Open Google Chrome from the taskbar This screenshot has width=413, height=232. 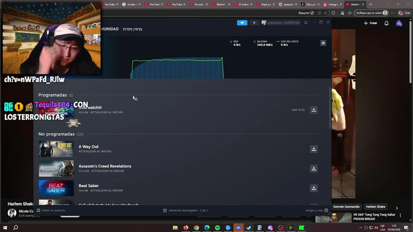(196, 228)
